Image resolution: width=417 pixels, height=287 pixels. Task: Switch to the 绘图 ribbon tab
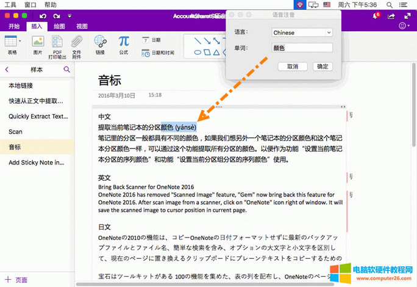(x=60, y=26)
